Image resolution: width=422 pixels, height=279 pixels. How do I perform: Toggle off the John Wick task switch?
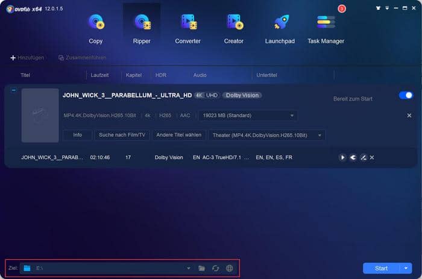pos(406,95)
